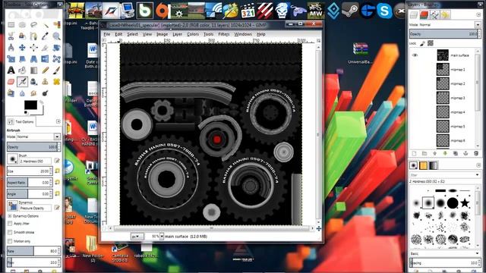Image resolution: width=486 pixels, height=273 pixels.
Task: Open the UniversalBa... desktop archive icon
Action: pyautogui.click(x=360, y=53)
